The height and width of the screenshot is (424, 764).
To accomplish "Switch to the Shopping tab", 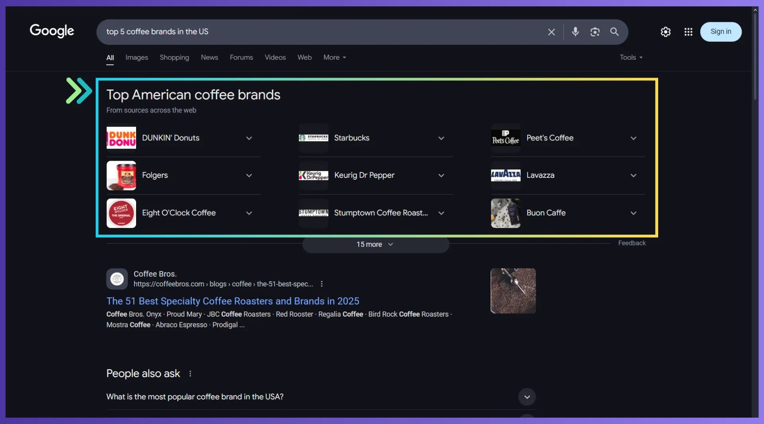I will [174, 57].
